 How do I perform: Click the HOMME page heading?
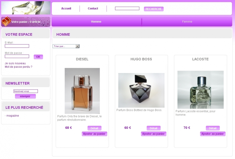pyautogui.click(x=63, y=35)
